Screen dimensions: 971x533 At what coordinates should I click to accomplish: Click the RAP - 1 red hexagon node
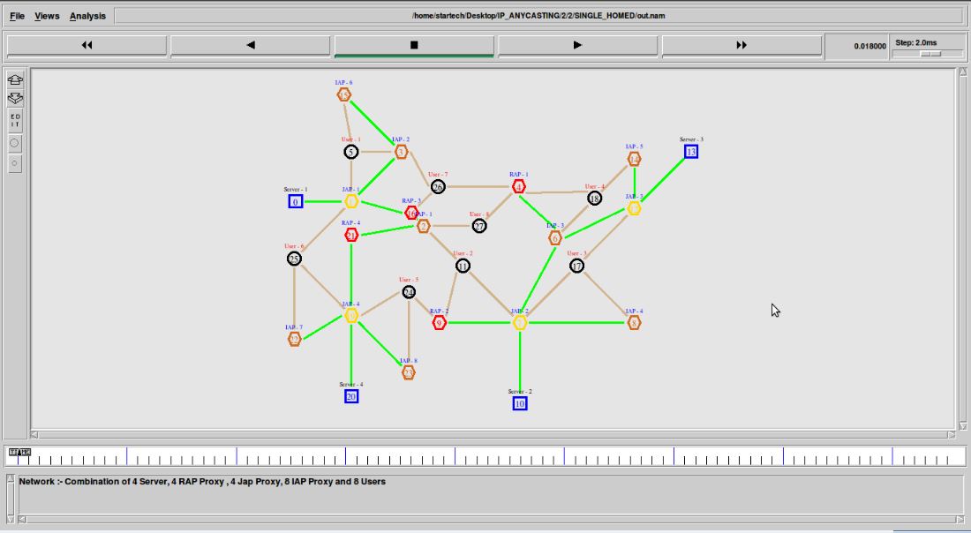pos(520,186)
